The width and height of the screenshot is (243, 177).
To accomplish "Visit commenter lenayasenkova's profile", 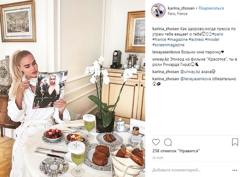I will [166, 52].
